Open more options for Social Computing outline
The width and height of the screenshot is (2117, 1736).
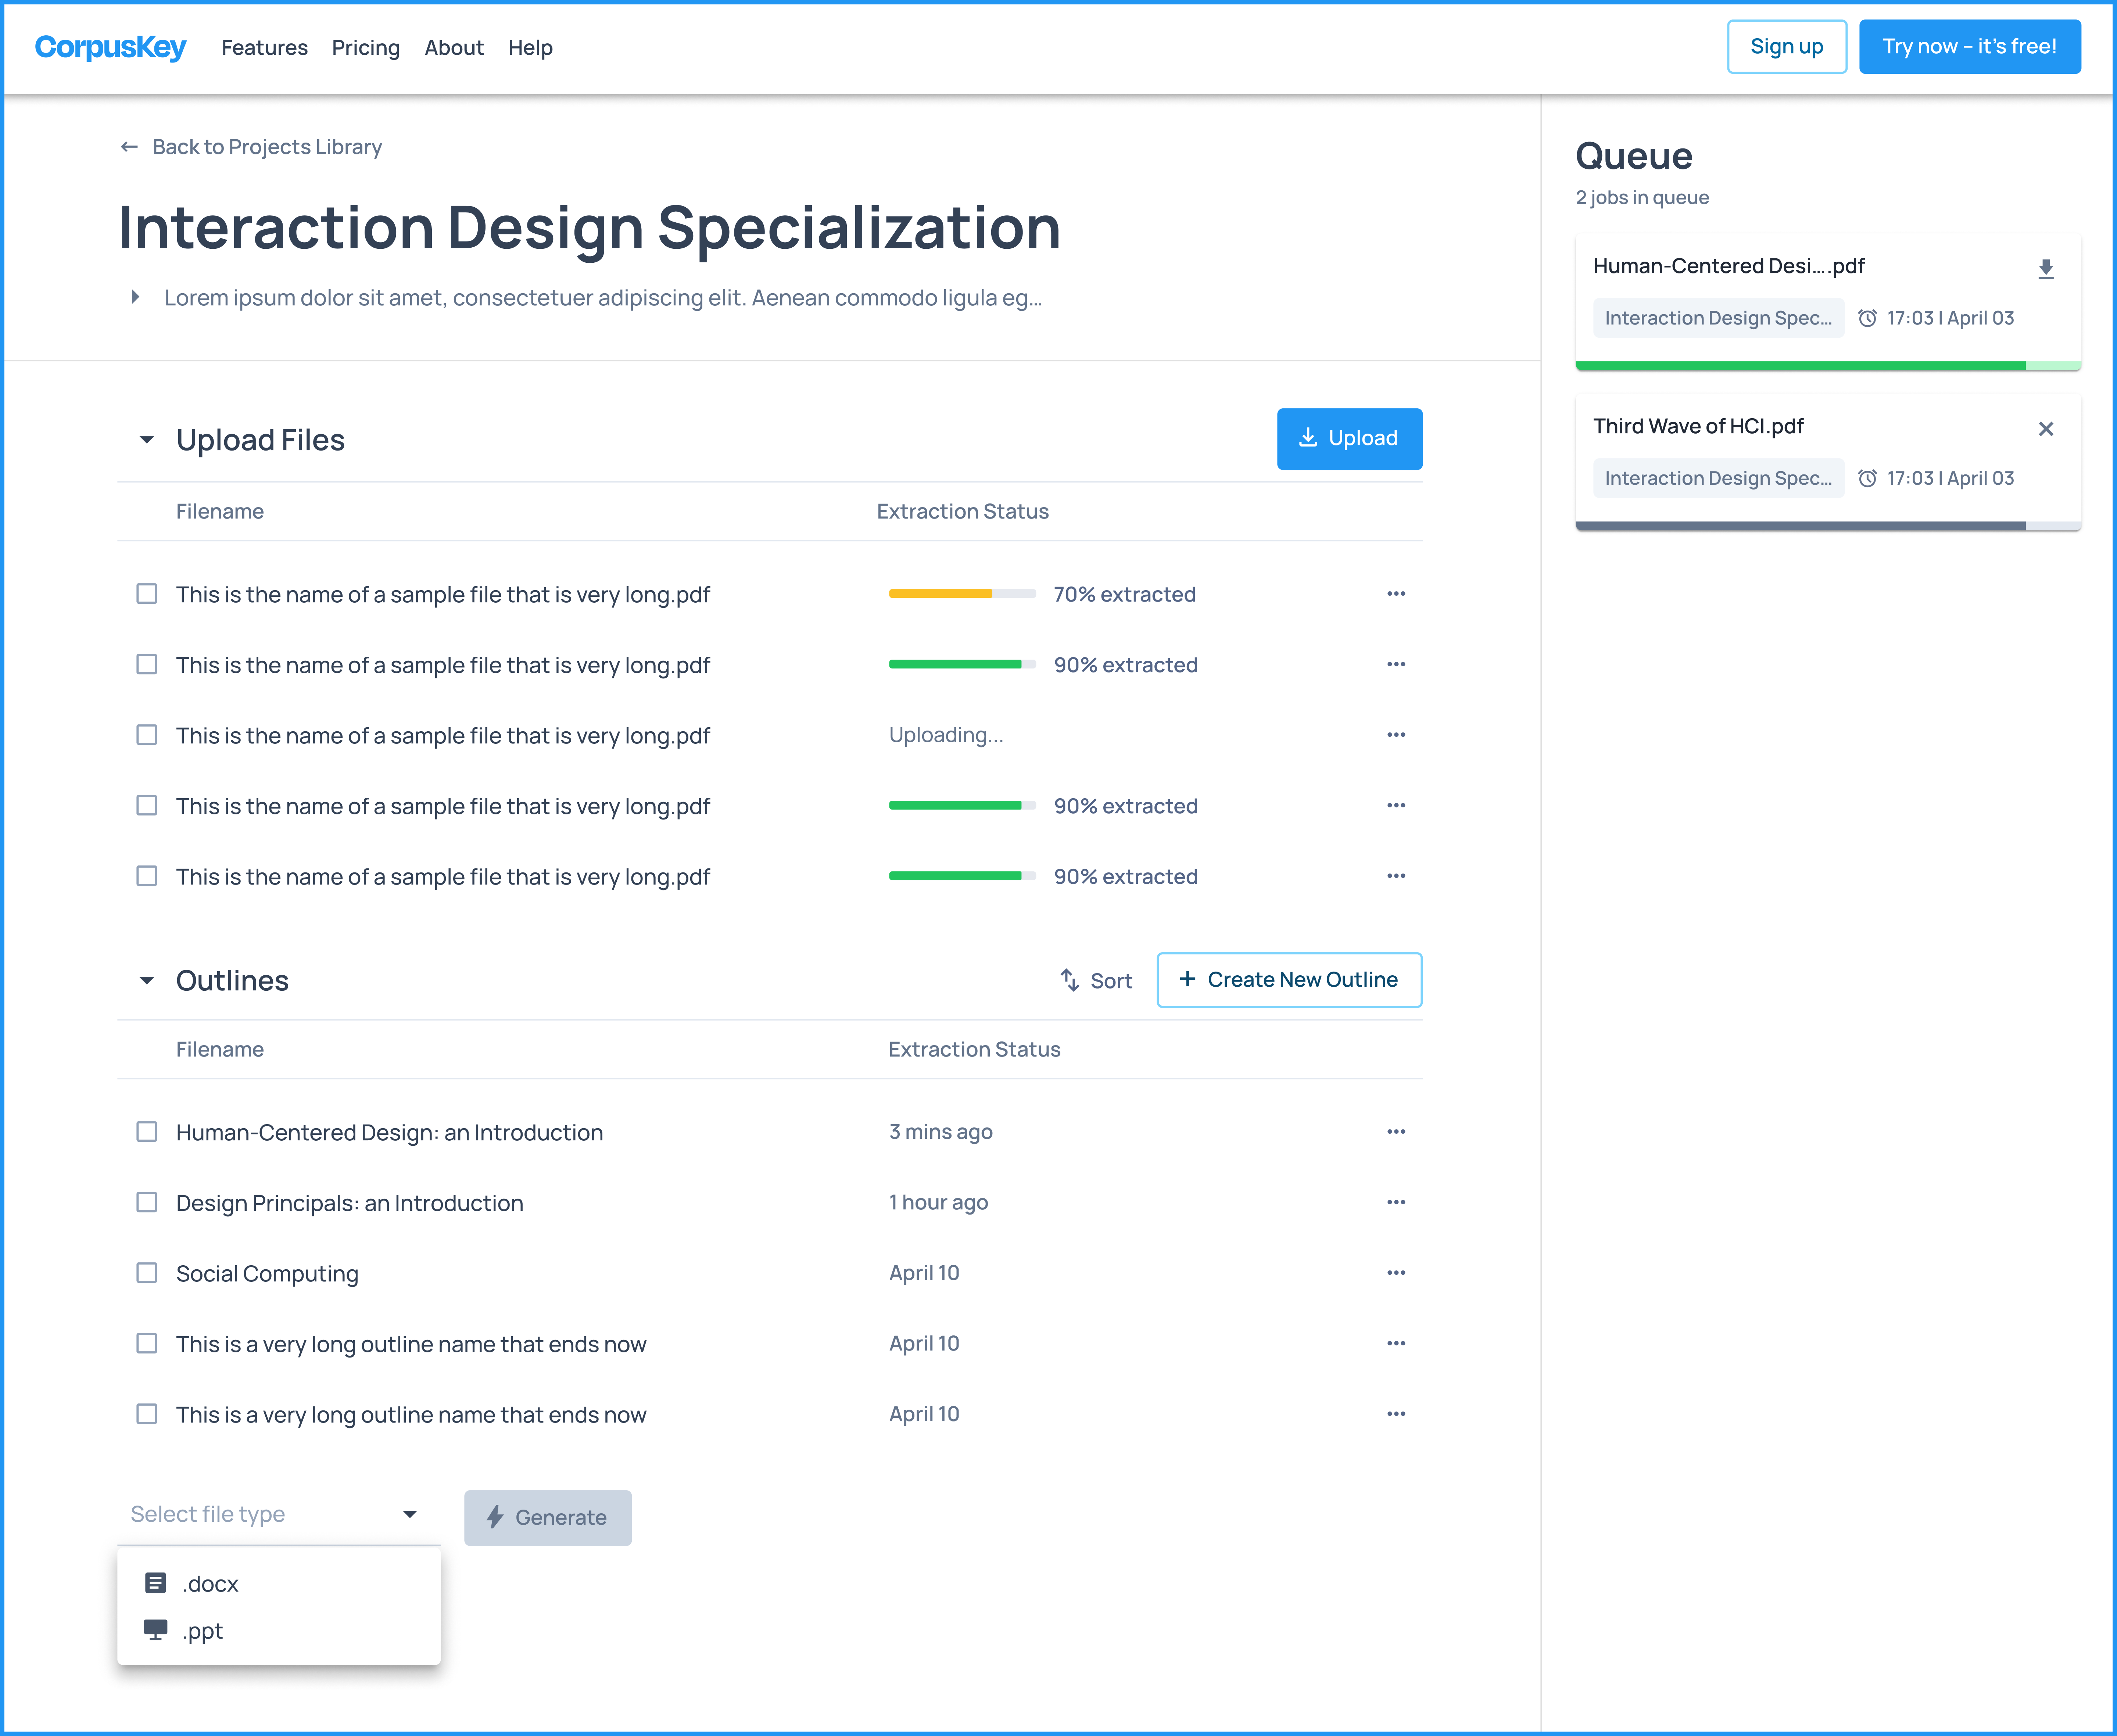(1396, 1273)
